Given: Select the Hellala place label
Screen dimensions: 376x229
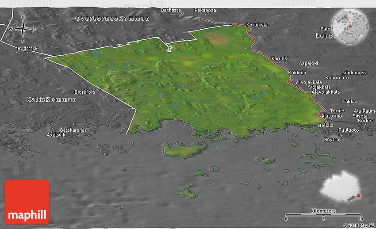Looking at the screenshot, I should 326,125.
